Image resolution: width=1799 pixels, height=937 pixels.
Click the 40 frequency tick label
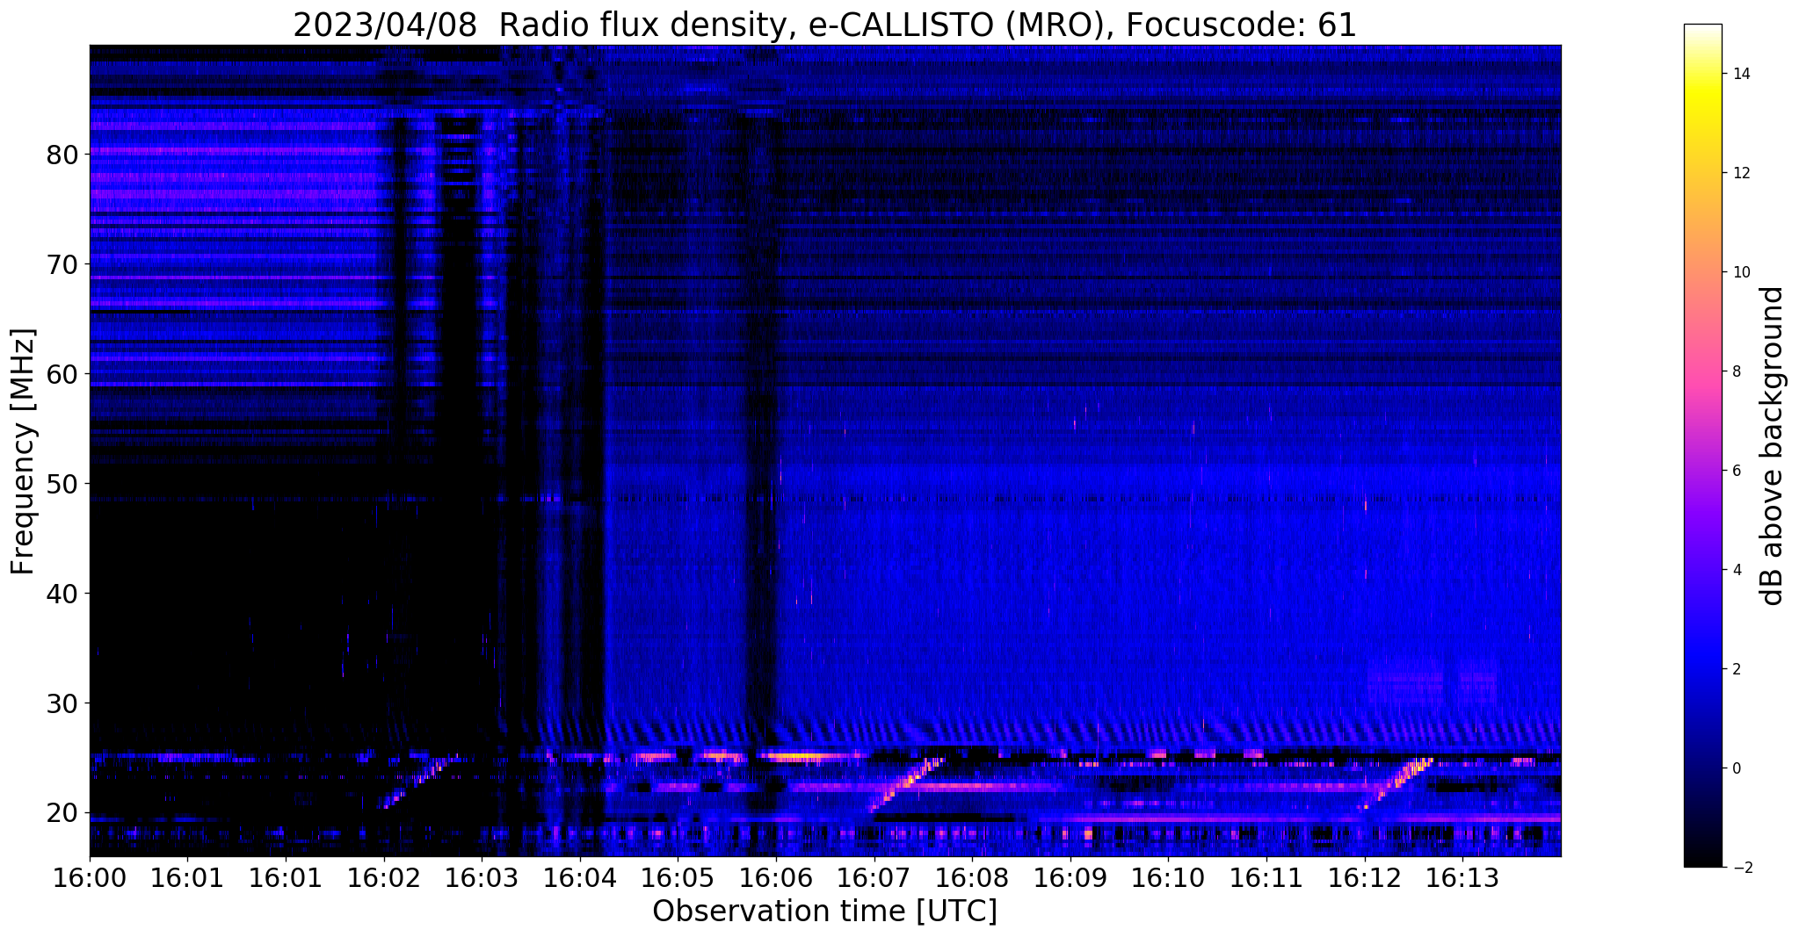62,594
